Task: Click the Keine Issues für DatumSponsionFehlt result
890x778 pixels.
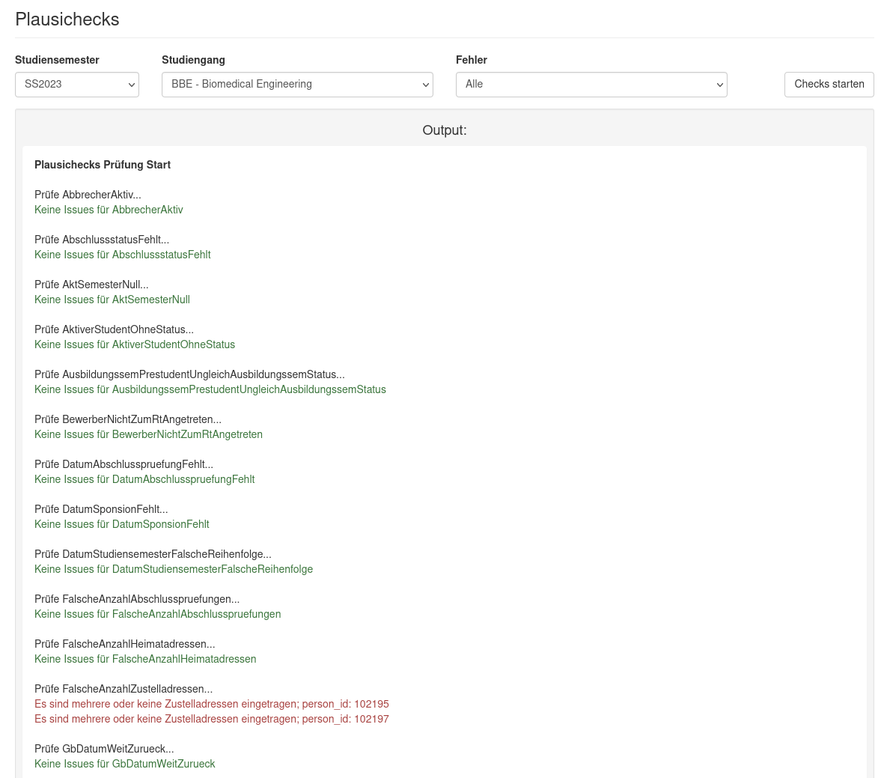Action: [121, 524]
